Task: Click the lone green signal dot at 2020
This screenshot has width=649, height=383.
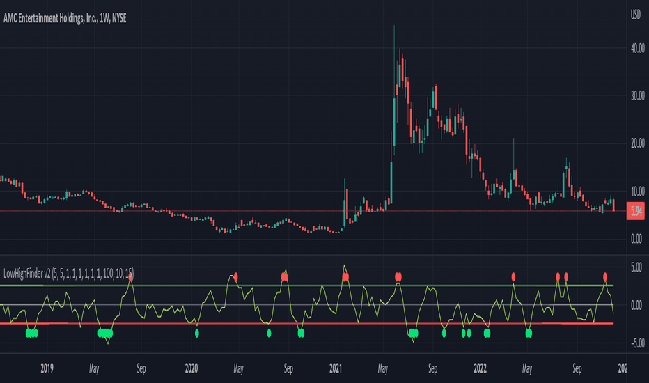Action: [x=197, y=333]
